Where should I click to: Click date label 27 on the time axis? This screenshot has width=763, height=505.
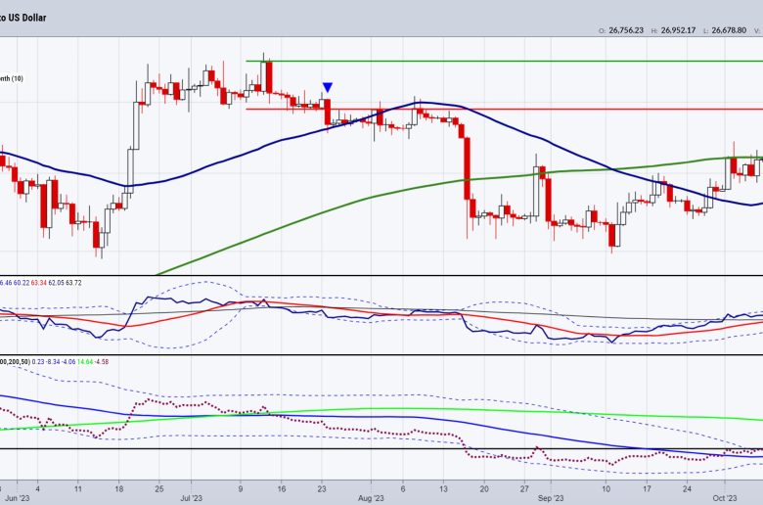click(x=524, y=489)
